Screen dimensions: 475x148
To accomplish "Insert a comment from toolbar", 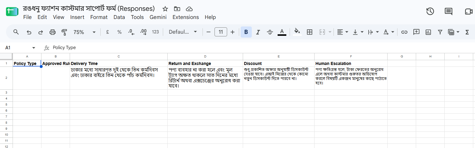I will [416, 32].
